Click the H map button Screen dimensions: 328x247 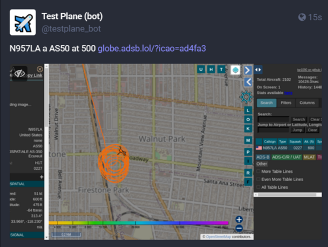[x=211, y=69]
